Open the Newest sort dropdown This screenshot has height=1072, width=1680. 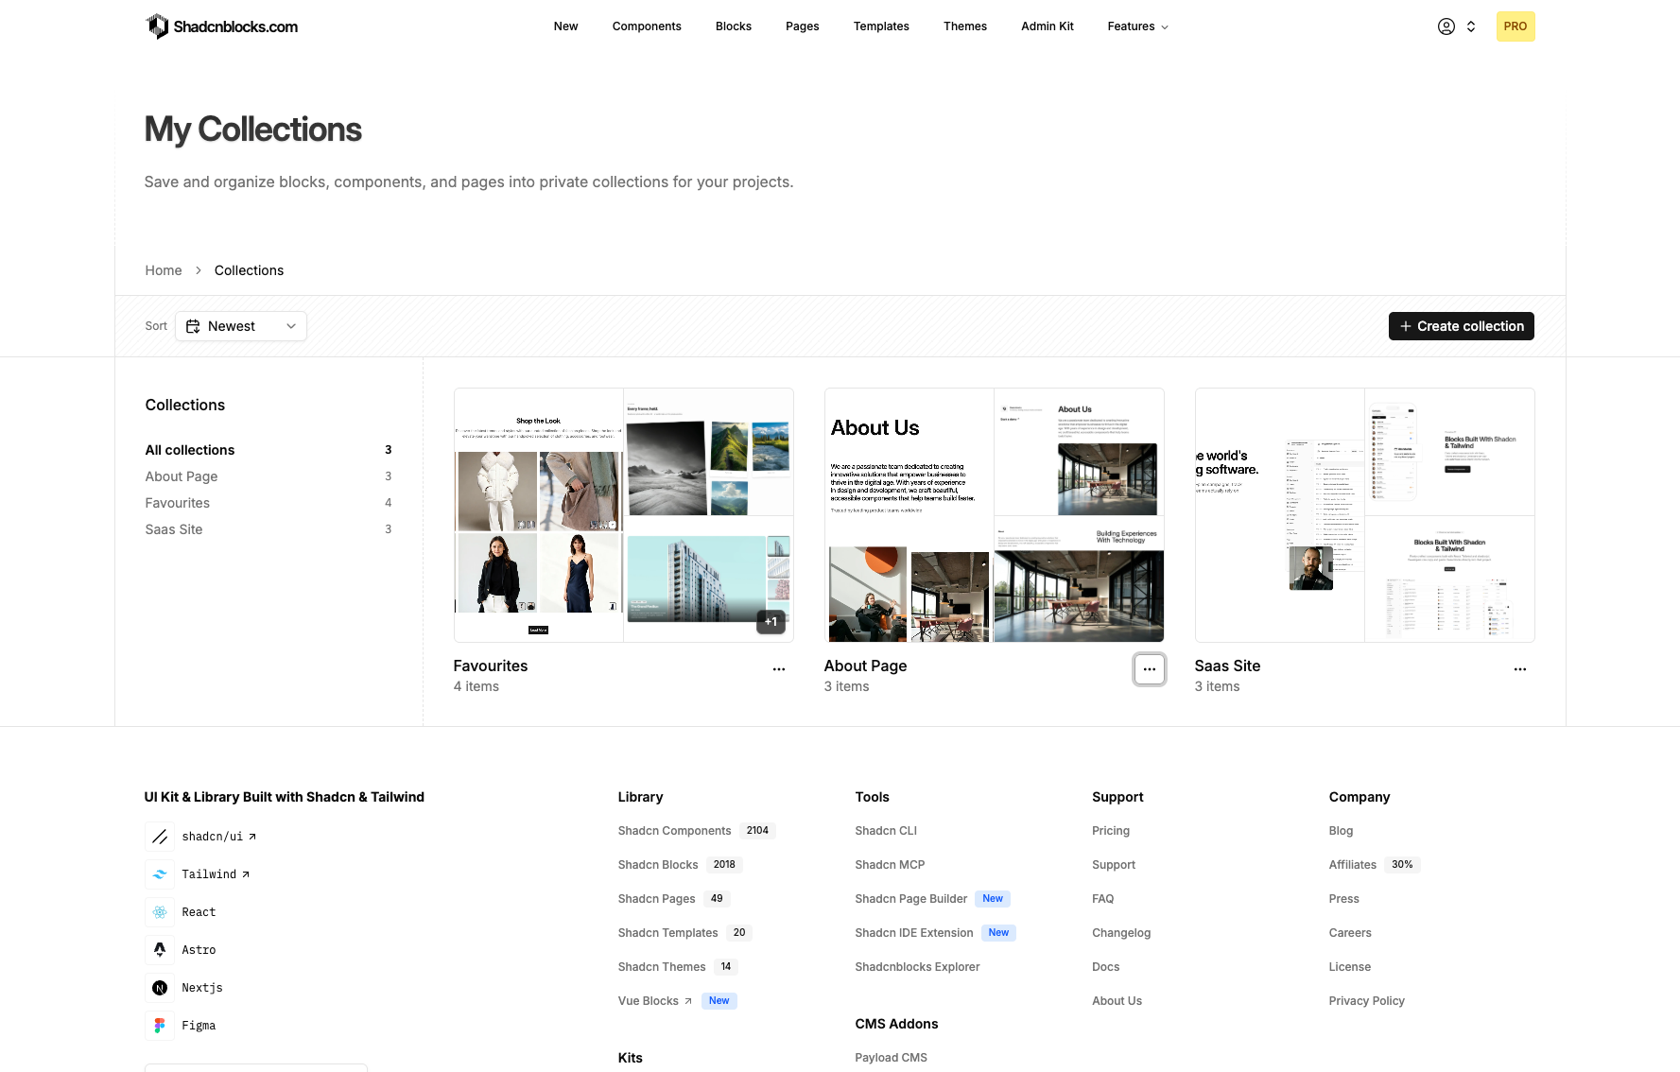[241, 326]
